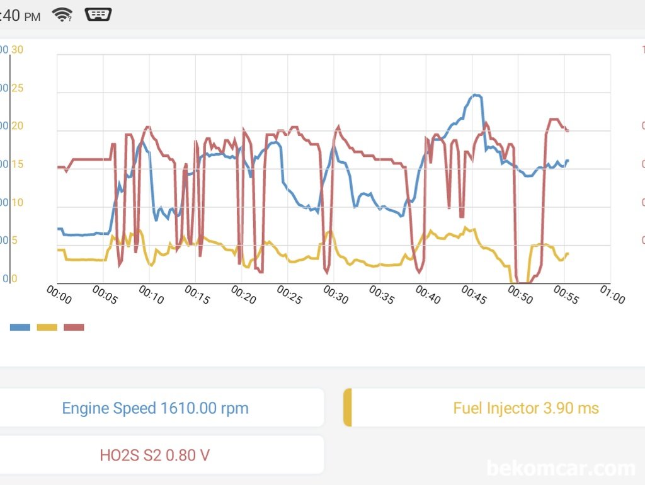Screen dimensions: 645x485
Task: Toggle the red HO2S legend swatch
Action: pos(74,328)
